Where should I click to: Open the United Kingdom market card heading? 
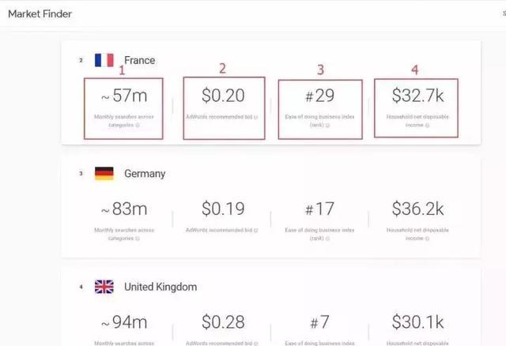point(160,287)
